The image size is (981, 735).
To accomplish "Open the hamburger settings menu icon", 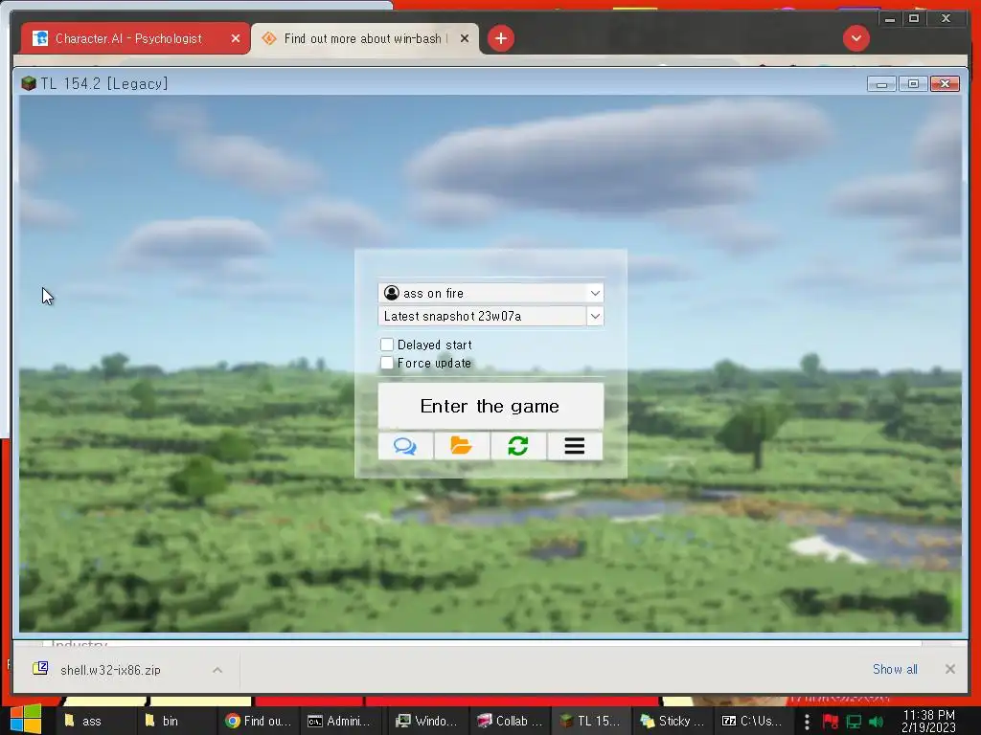I will 575,446.
